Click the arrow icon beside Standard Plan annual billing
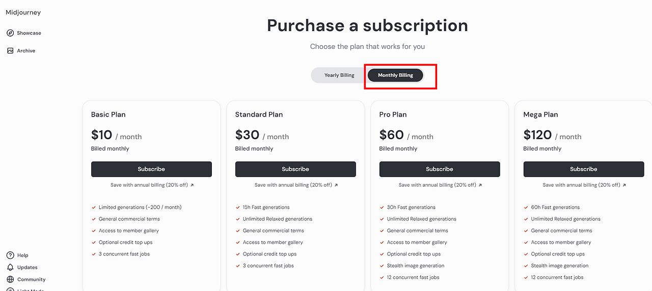 pyautogui.click(x=336, y=185)
